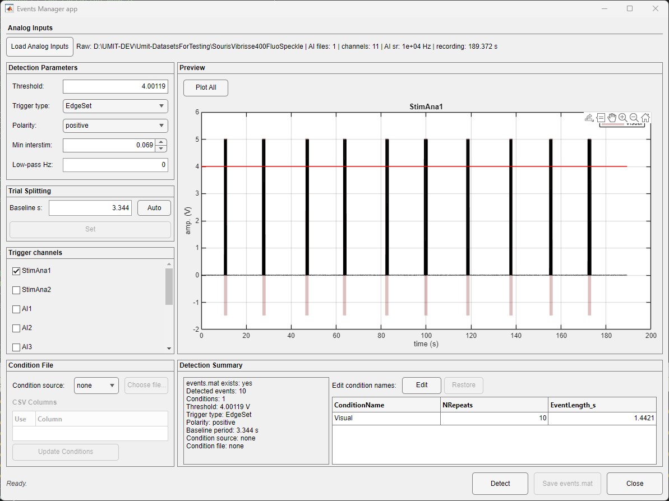Viewport: 669px width, 501px height.
Task: Select the zoom in magnifier tool
Action: click(623, 118)
